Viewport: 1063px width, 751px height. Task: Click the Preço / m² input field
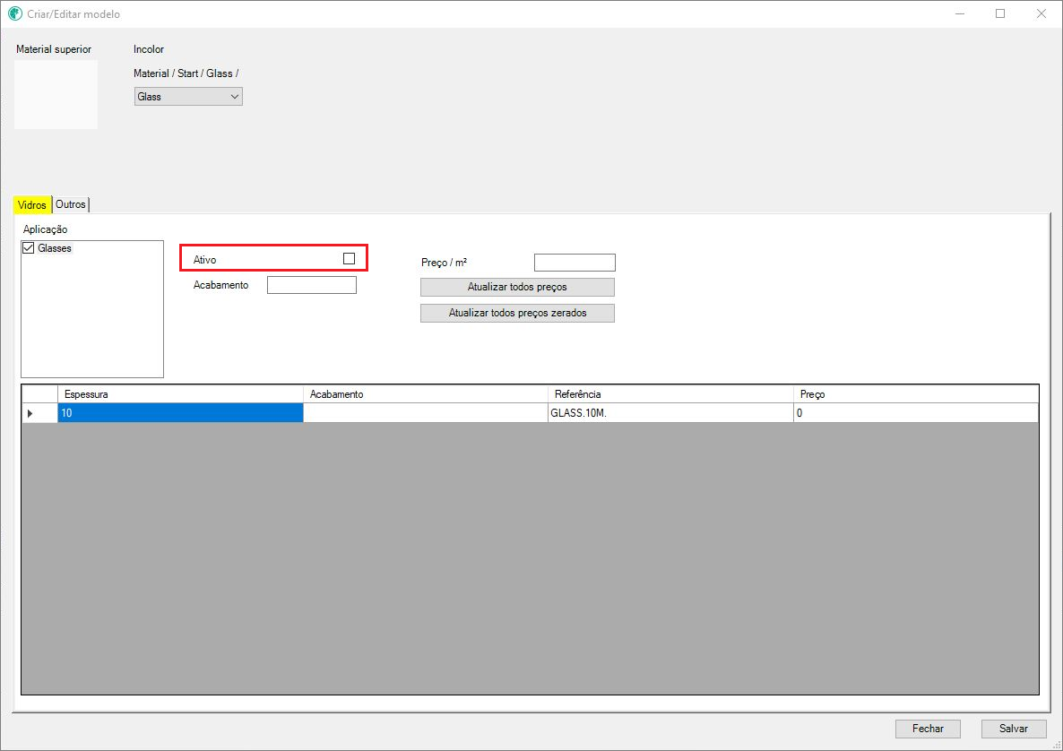click(x=575, y=263)
